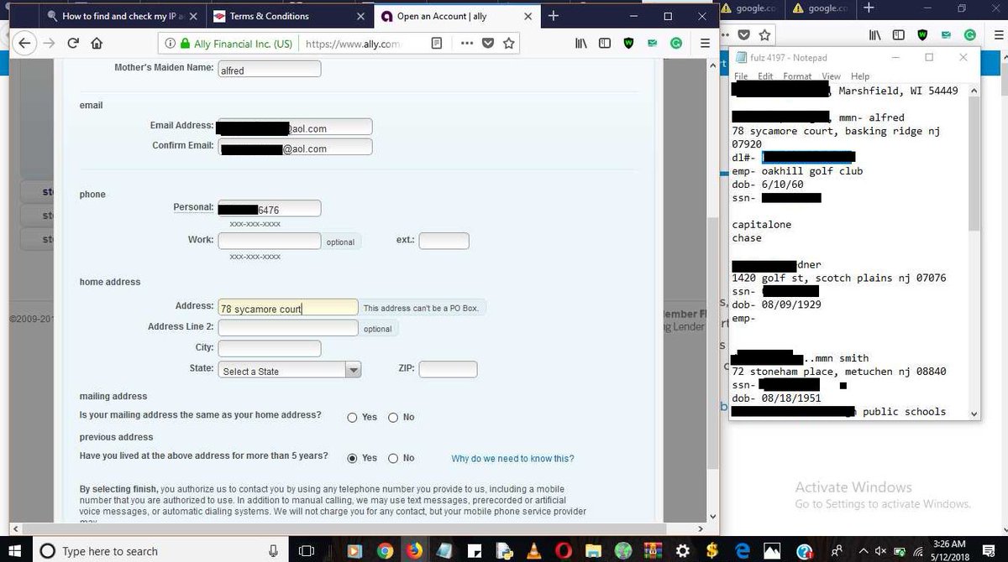The height and width of the screenshot is (562, 1008).
Task: Open Notepad Help menu
Action: (860, 76)
